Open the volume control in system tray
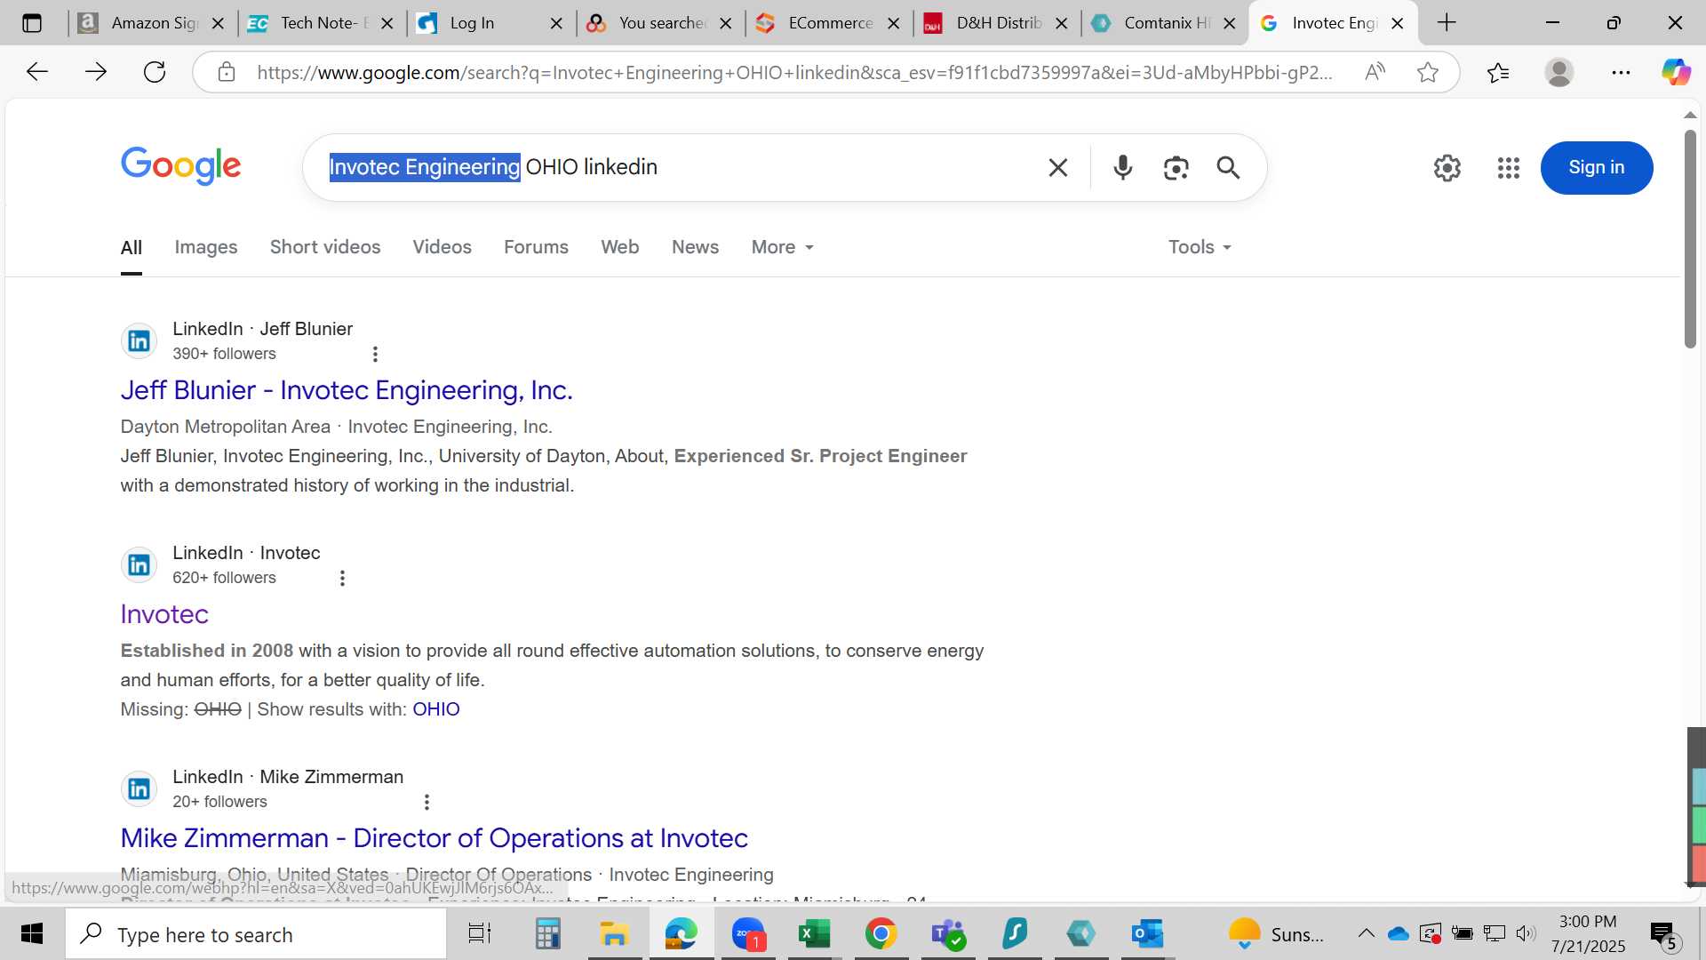Viewport: 1706px width, 960px height. click(1526, 933)
